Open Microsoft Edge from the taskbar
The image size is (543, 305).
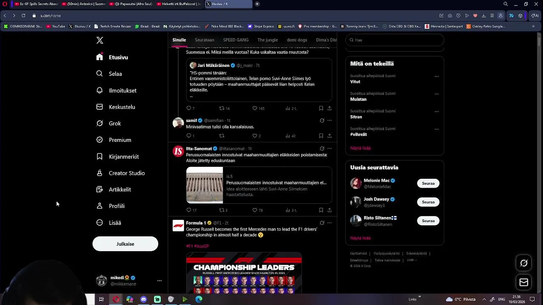[199, 299]
